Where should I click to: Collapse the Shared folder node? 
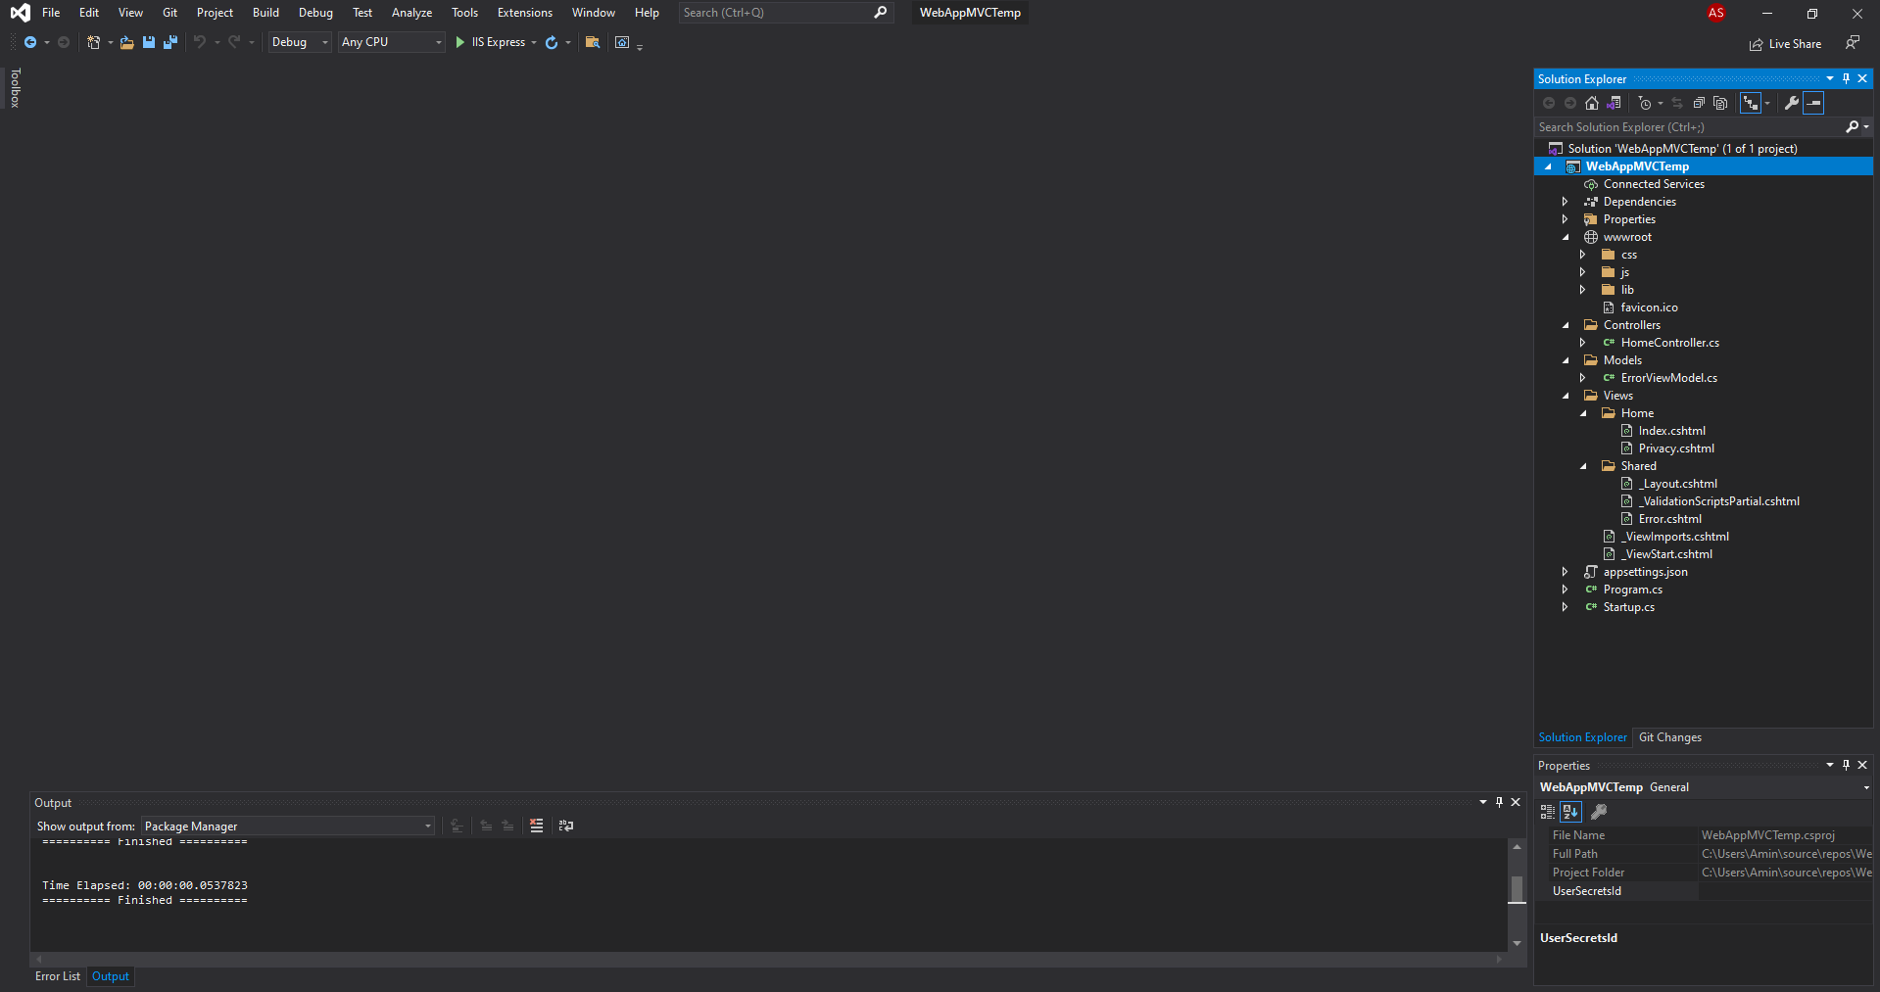click(1583, 466)
